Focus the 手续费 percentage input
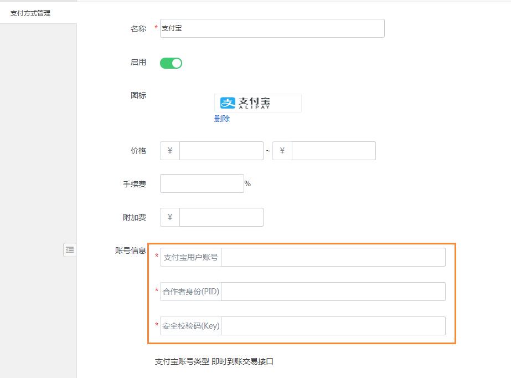The image size is (511, 378). [202, 183]
